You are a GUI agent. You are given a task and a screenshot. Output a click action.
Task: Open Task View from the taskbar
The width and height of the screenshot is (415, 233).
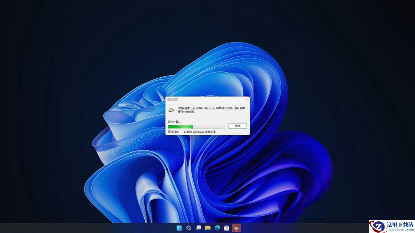point(198,228)
